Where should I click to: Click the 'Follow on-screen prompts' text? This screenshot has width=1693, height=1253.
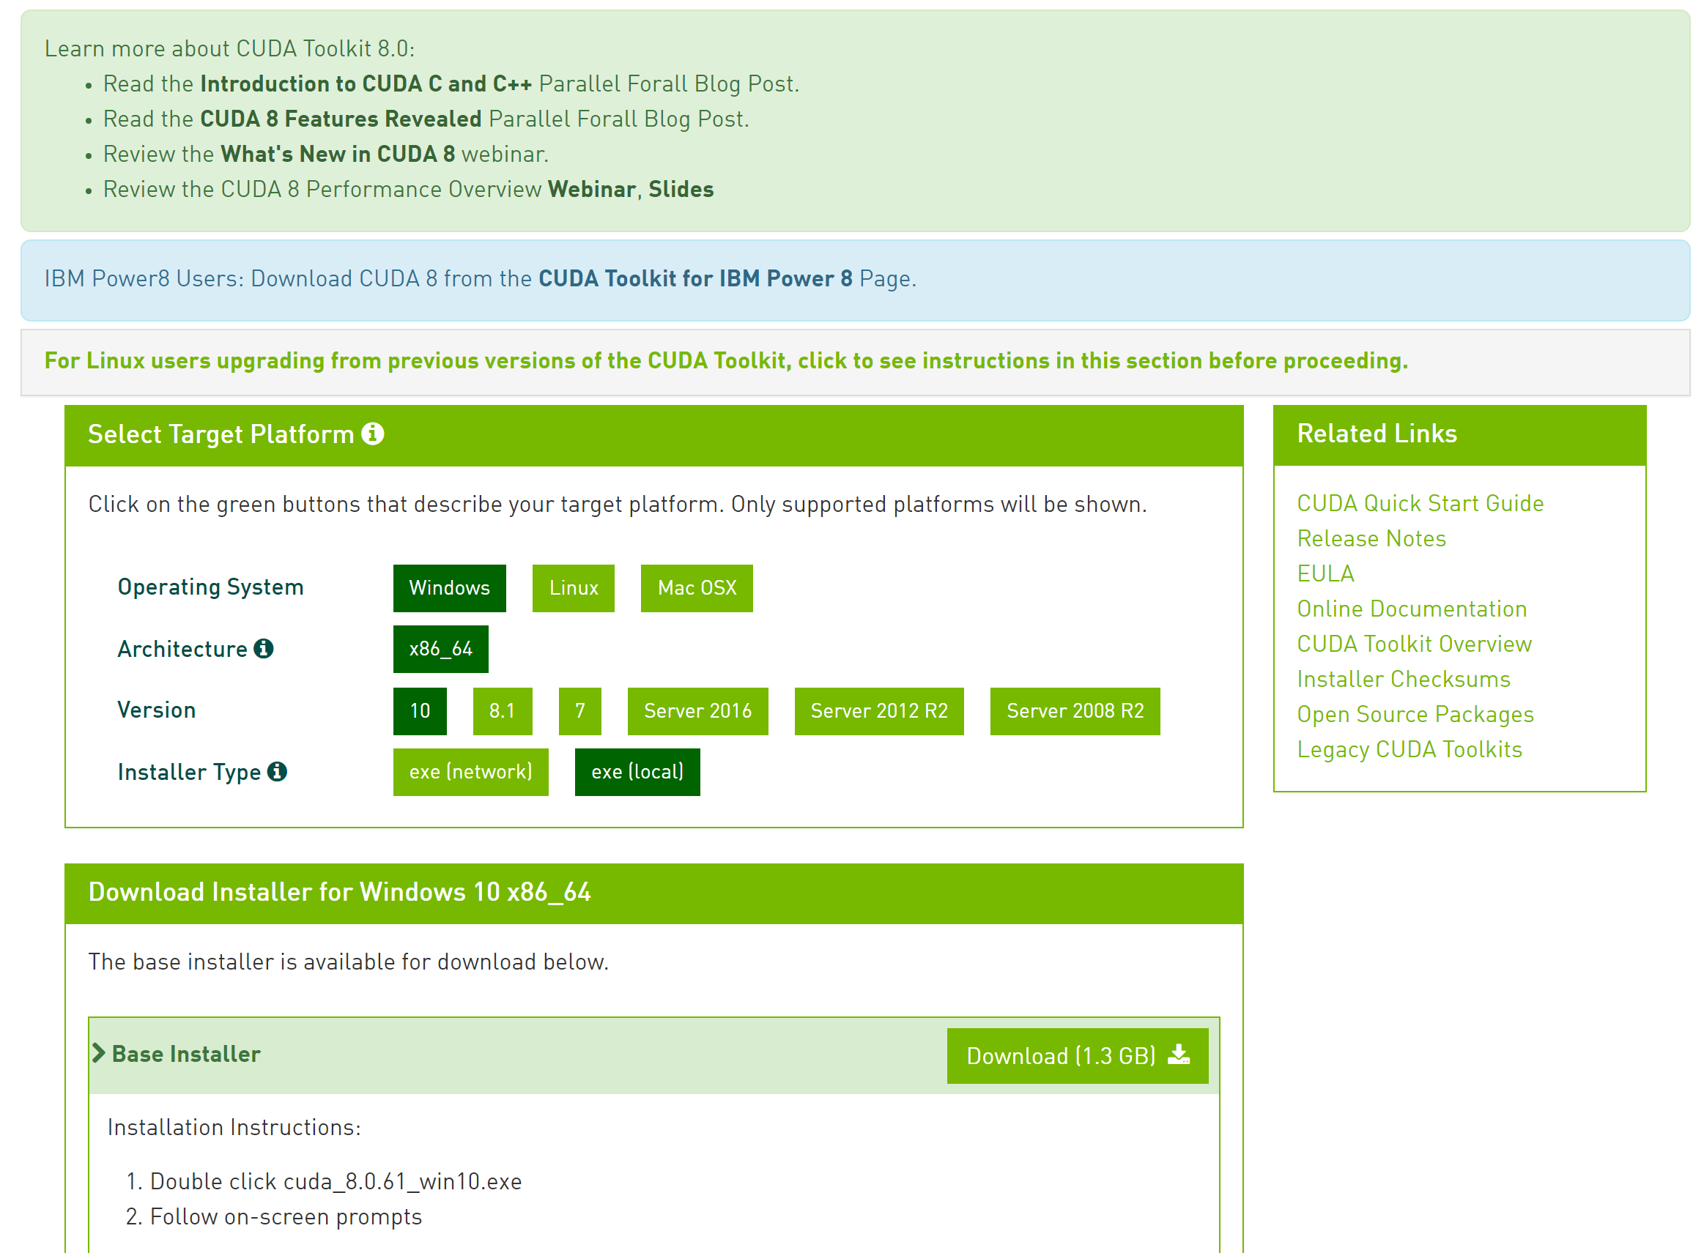(285, 1216)
